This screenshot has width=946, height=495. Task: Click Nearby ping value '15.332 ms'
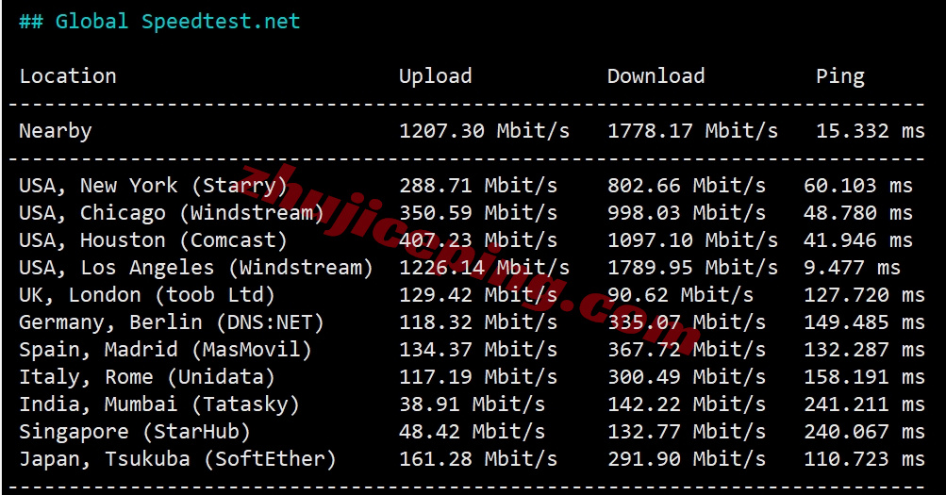[870, 131]
